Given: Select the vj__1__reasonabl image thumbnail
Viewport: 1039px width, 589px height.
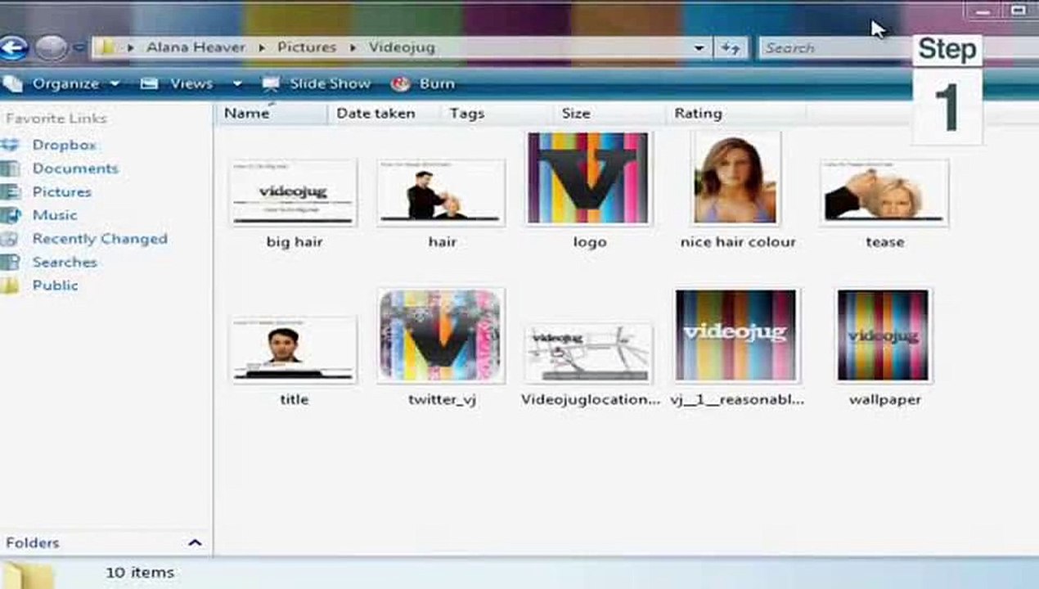Looking at the screenshot, I should (x=735, y=335).
